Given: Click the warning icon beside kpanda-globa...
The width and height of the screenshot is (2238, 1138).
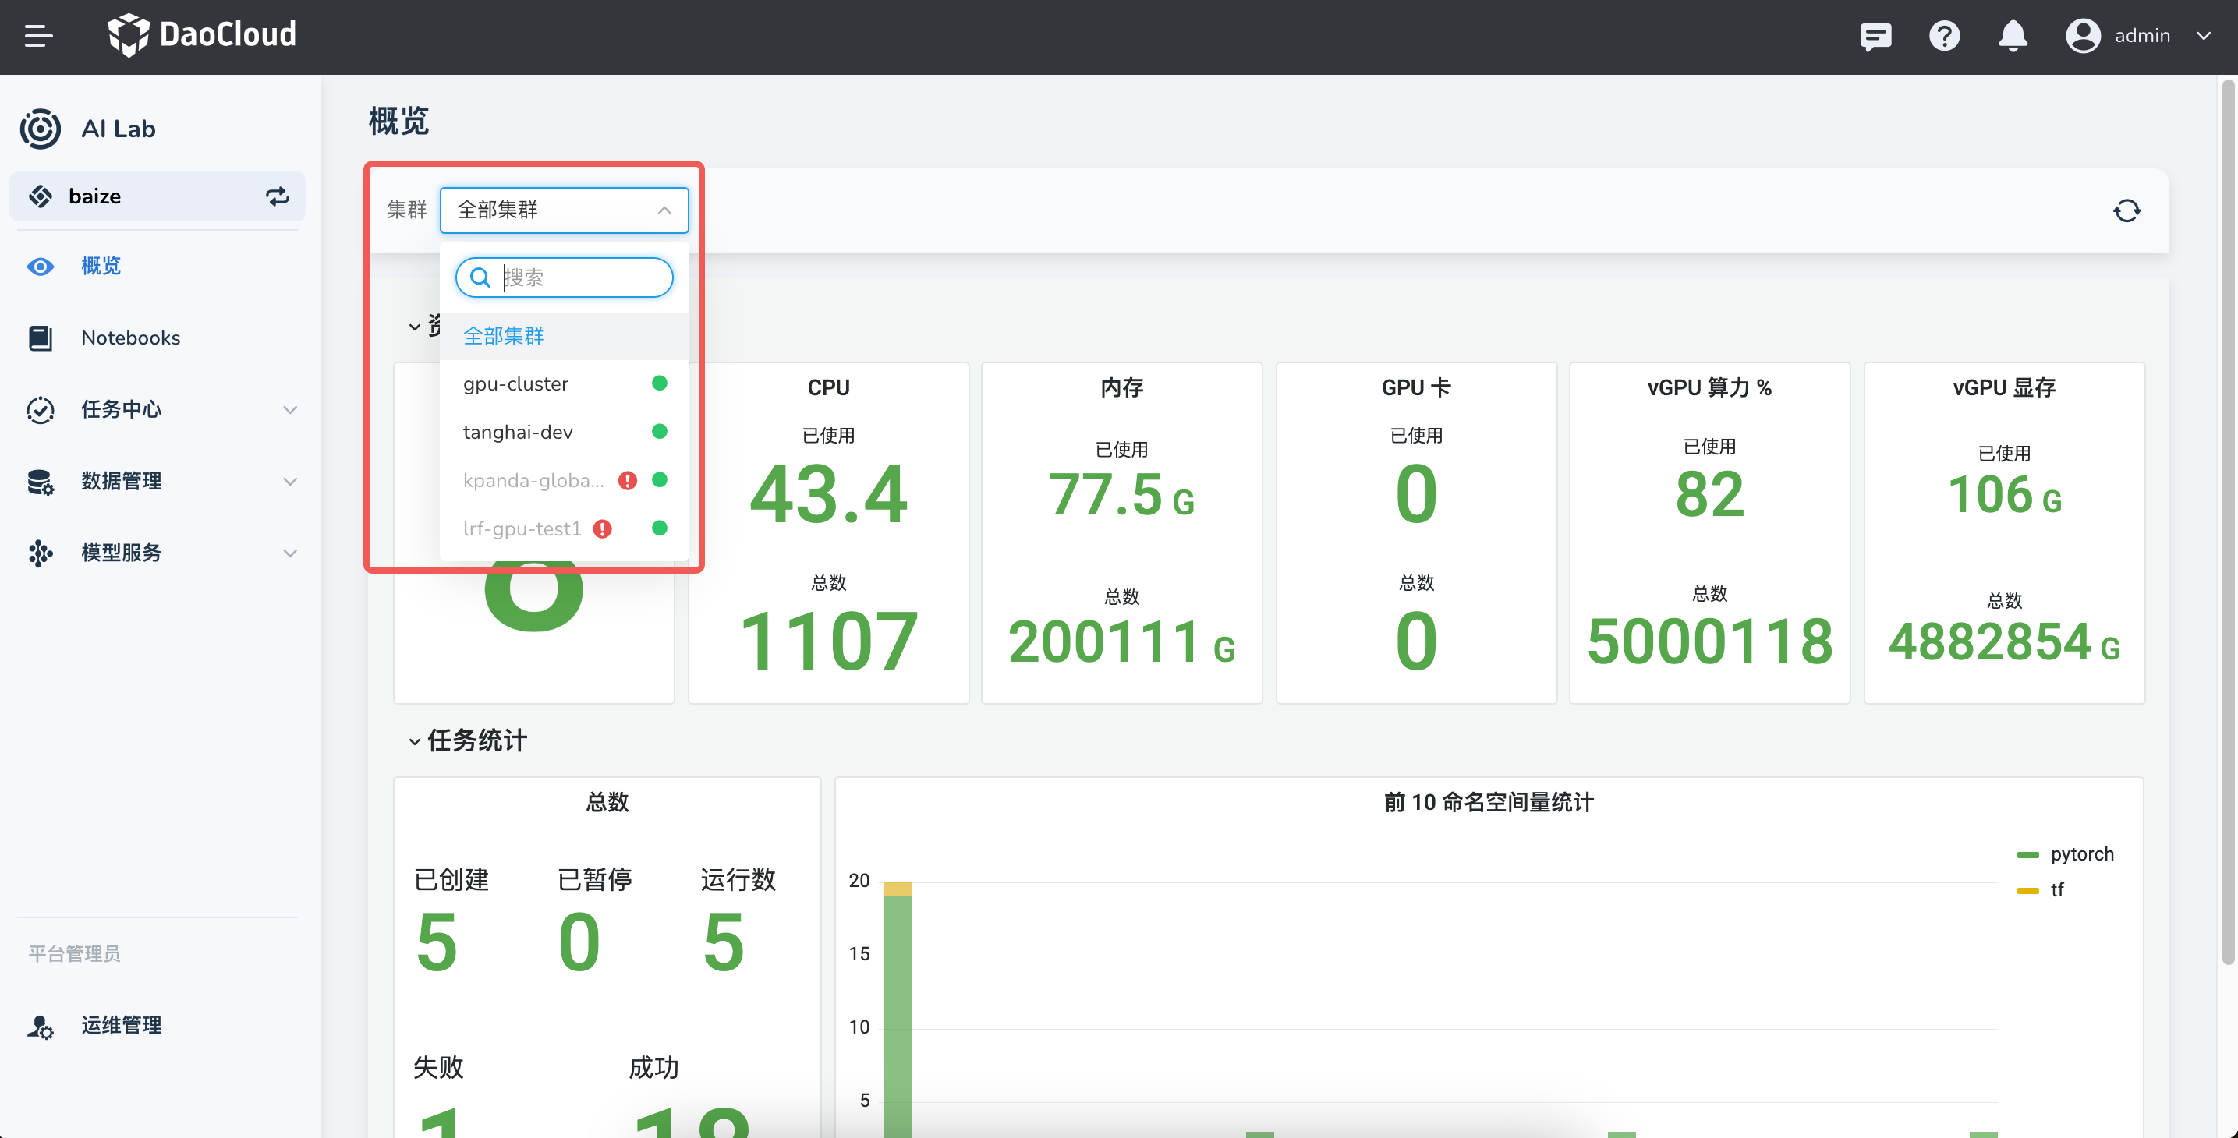Looking at the screenshot, I should point(627,480).
